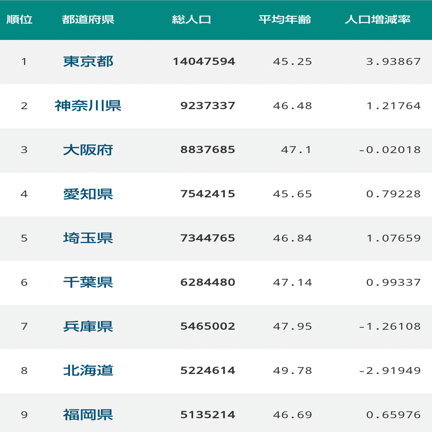Click rank number 9 in 福岡県 row
432x432 pixels.
coord(24,415)
